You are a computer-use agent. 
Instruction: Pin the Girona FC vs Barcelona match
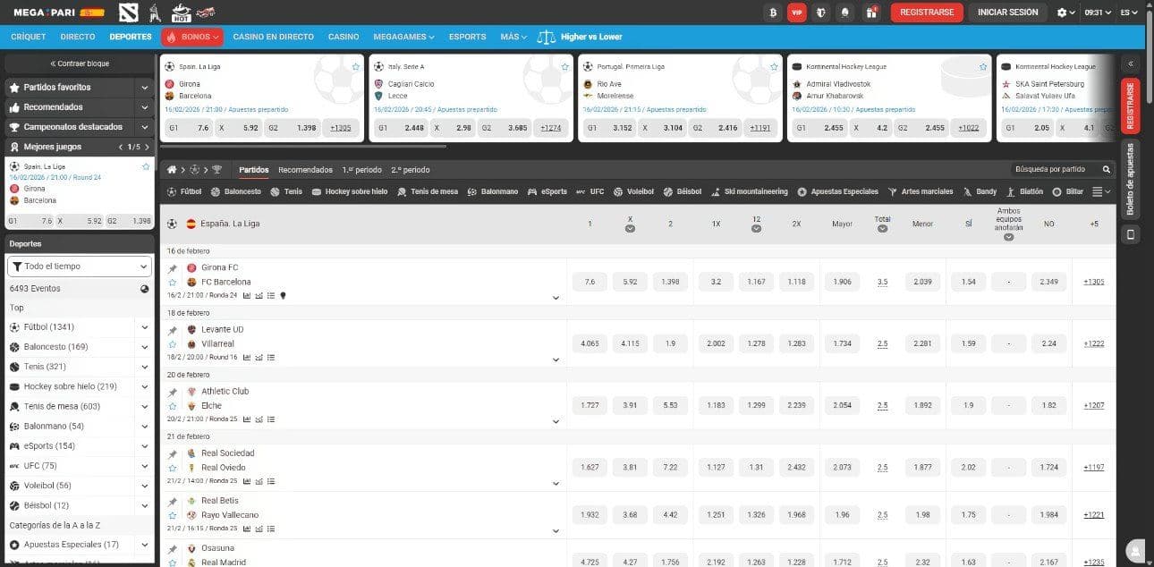coord(173,268)
